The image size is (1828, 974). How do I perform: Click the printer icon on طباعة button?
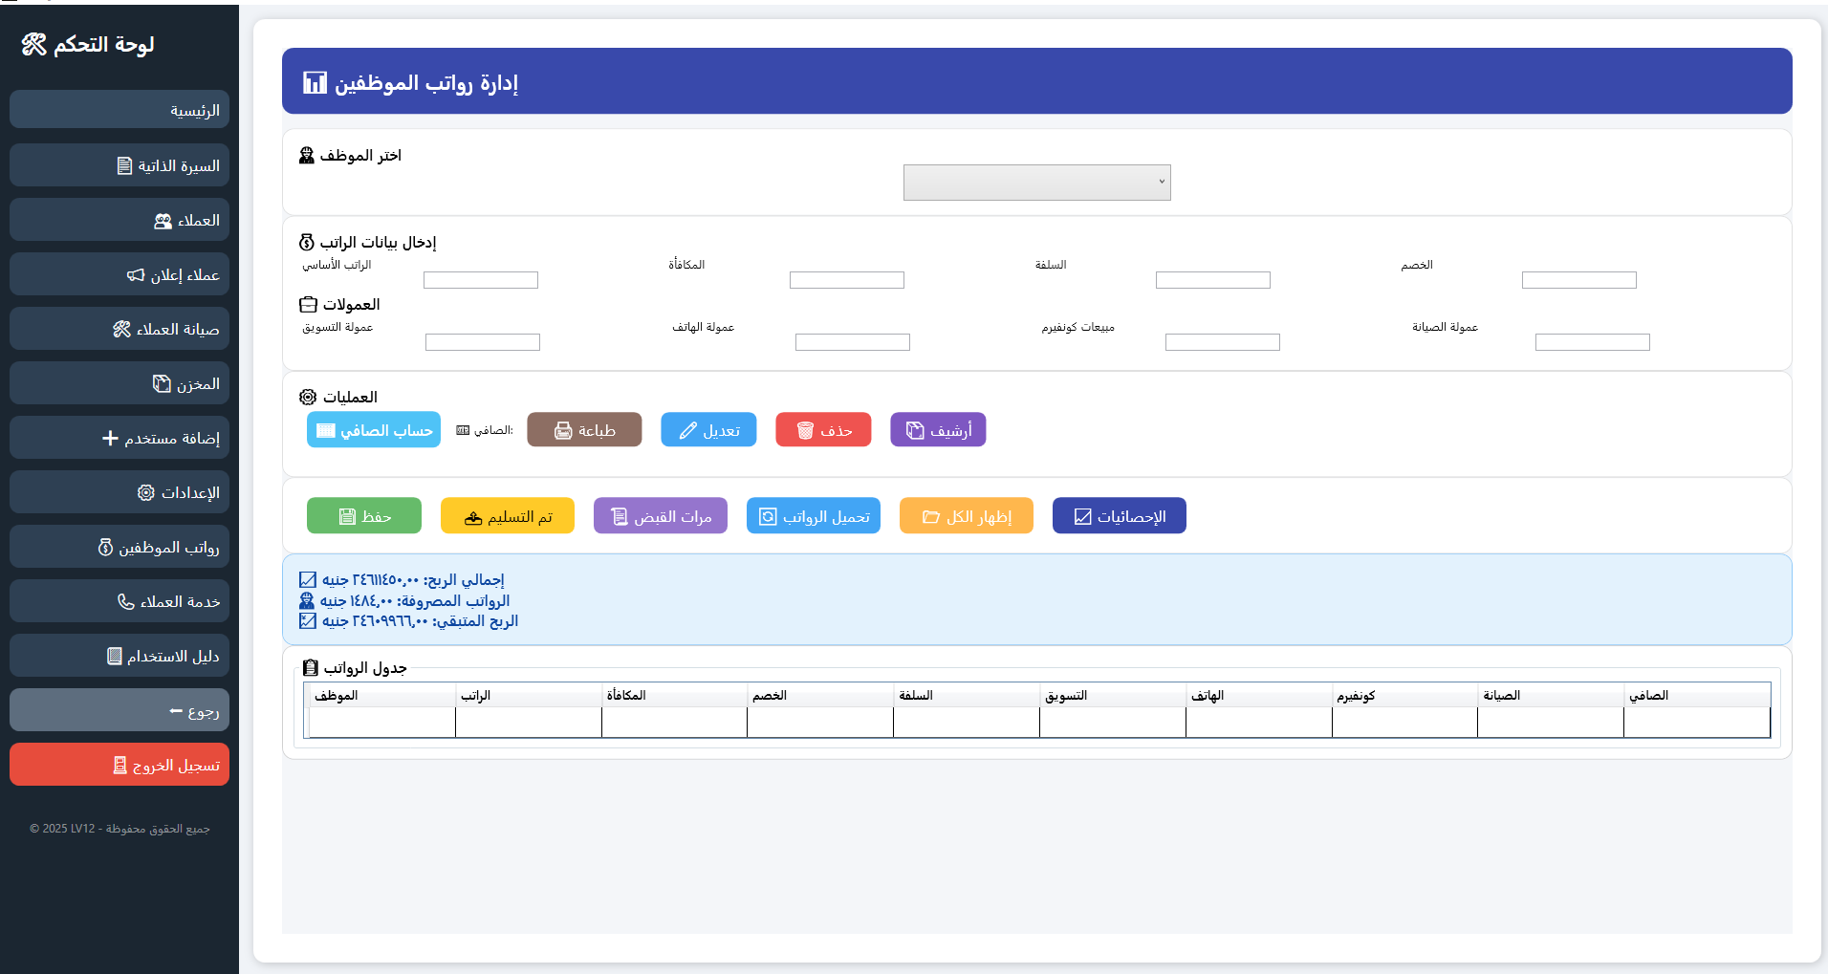563,431
